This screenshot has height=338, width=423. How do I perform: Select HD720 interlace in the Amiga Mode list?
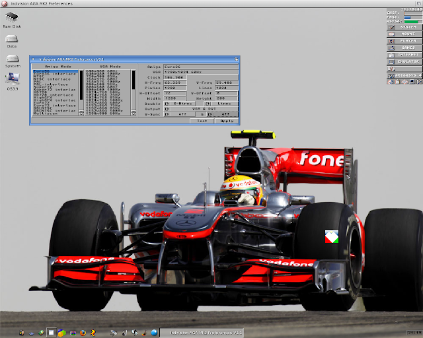pos(56,95)
